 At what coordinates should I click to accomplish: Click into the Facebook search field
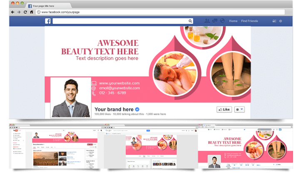tap(121, 21)
